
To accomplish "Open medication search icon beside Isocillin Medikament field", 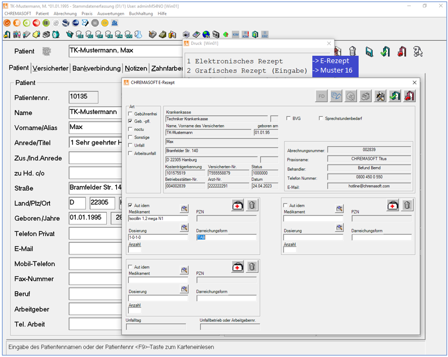I will (x=184, y=209).
